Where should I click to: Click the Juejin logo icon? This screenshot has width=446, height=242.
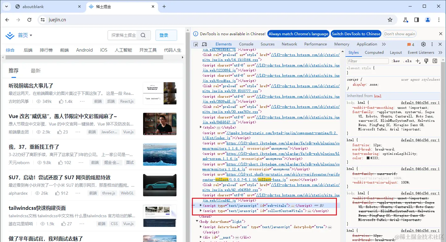[x=10, y=36]
